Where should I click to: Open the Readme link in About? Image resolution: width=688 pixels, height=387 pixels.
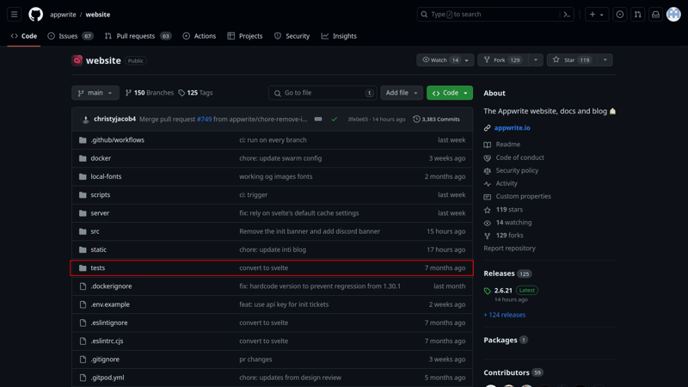click(x=507, y=144)
